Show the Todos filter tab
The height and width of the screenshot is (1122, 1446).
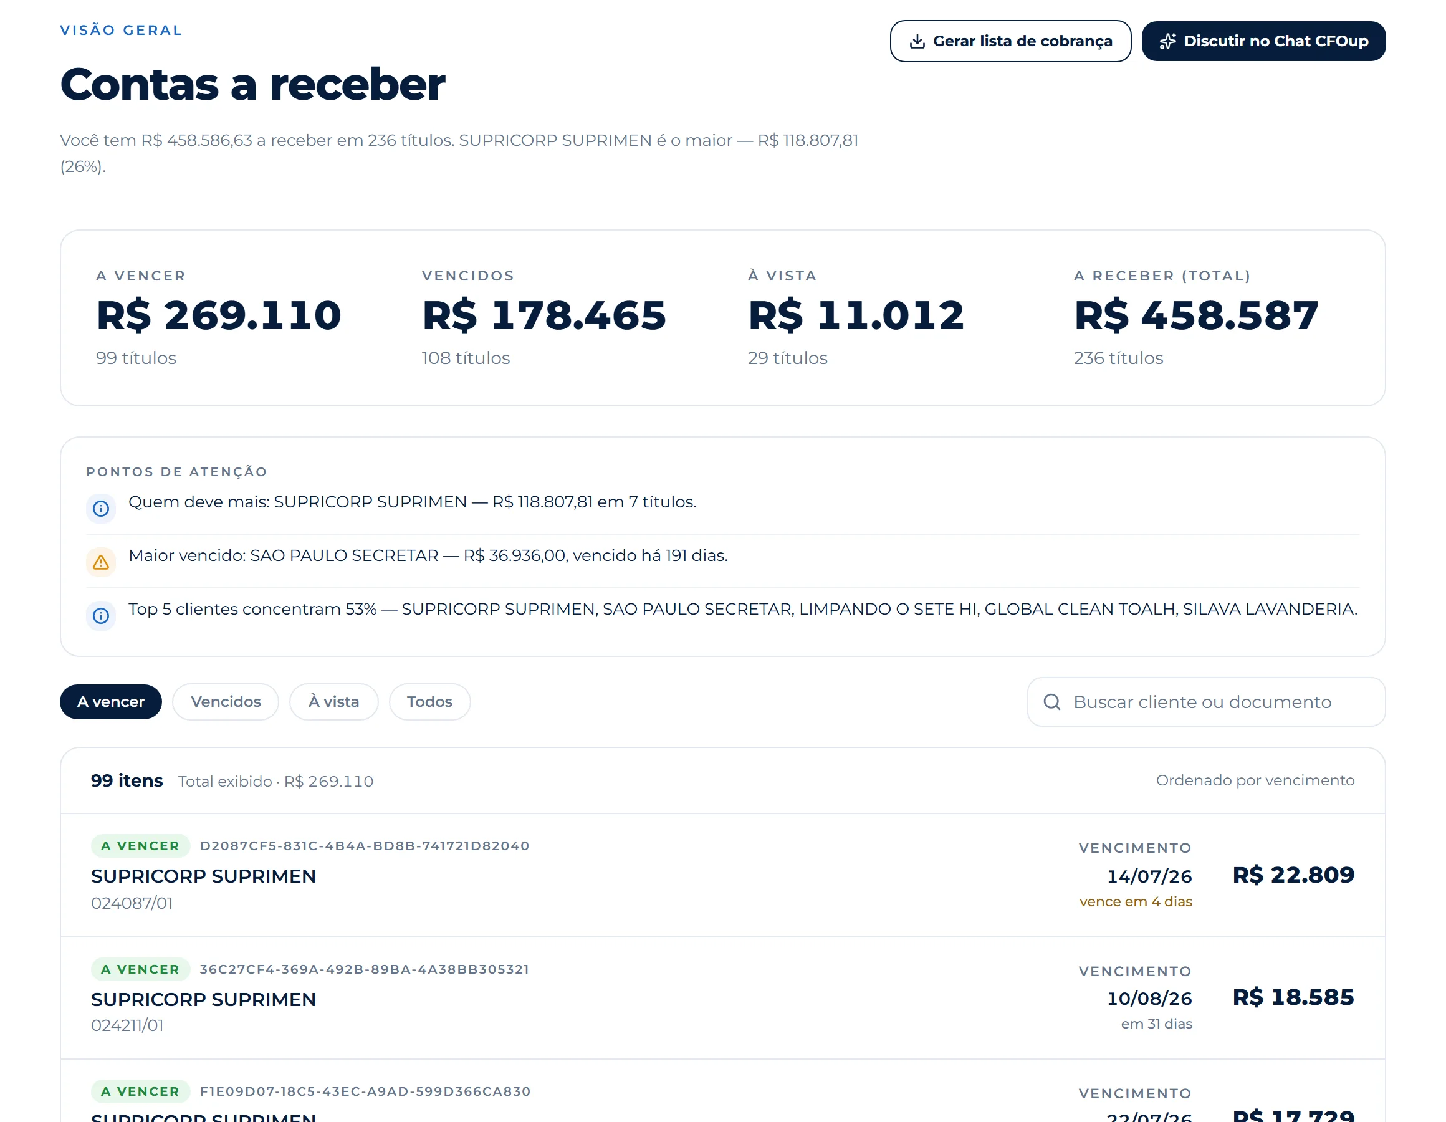pos(429,702)
